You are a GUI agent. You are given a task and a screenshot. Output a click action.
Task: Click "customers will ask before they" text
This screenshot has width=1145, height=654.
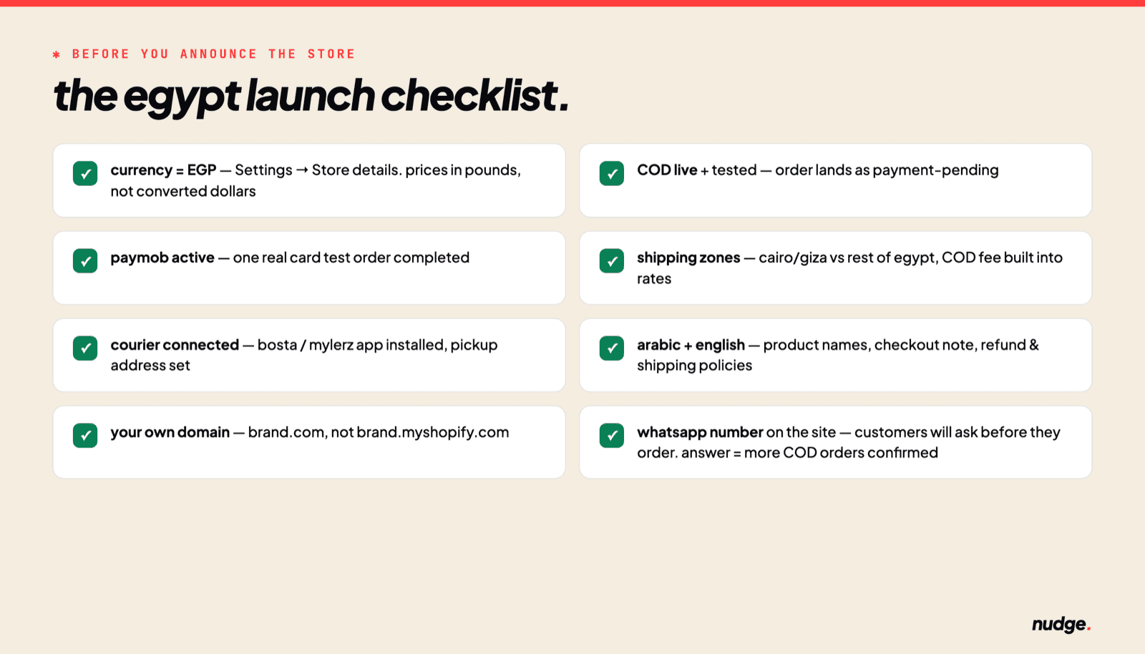coord(958,432)
